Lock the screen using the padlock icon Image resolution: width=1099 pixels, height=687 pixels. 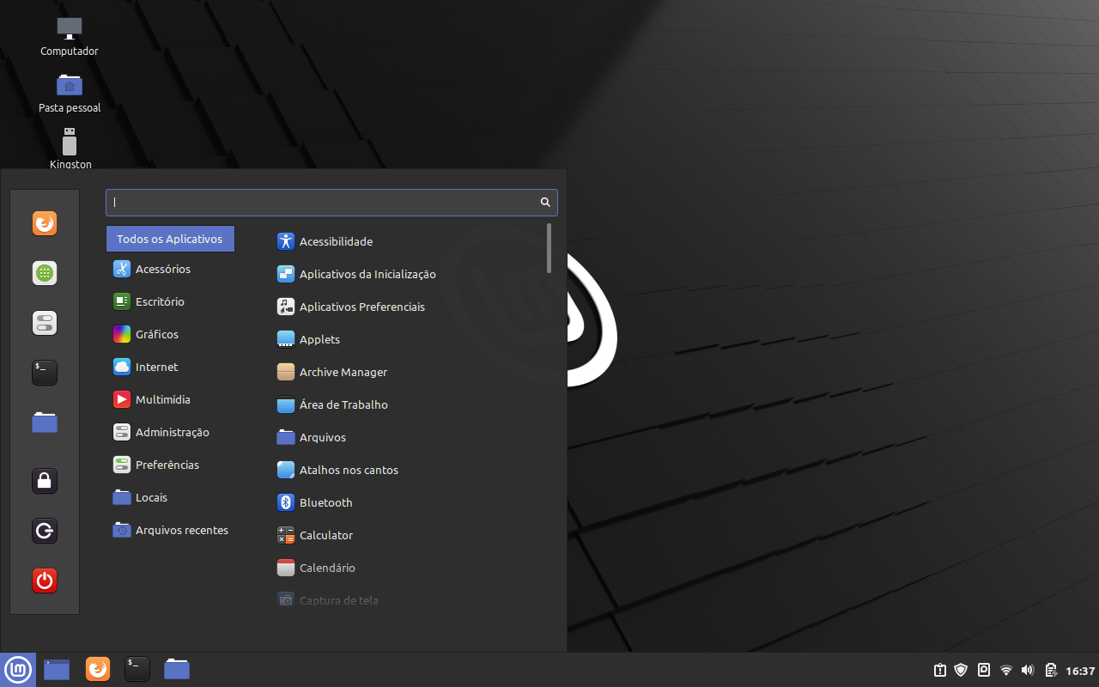(45, 480)
